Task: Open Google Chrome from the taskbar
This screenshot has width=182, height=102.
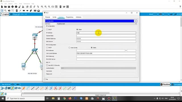Action: tap(64, 98)
